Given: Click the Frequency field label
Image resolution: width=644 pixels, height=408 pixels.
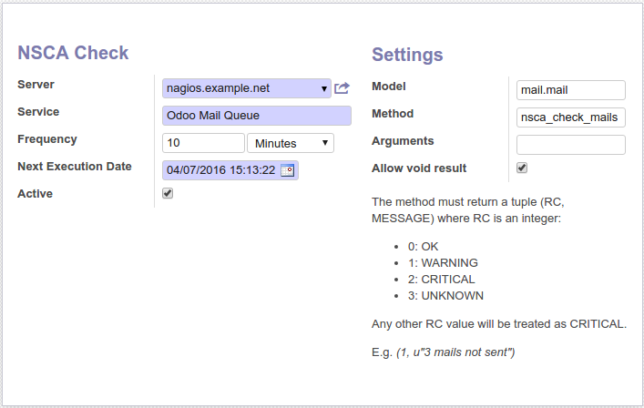Looking at the screenshot, I should [47, 139].
